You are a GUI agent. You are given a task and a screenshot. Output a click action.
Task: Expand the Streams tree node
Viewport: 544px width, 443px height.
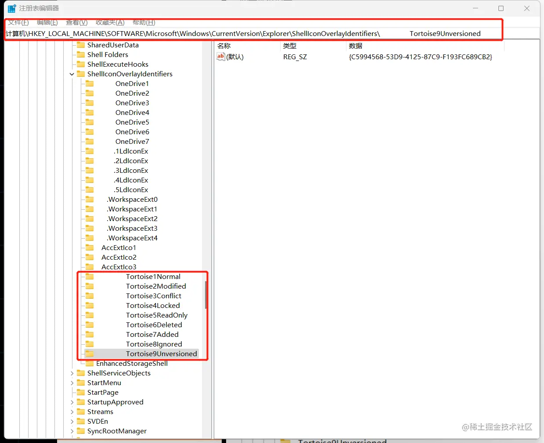(72, 412)
